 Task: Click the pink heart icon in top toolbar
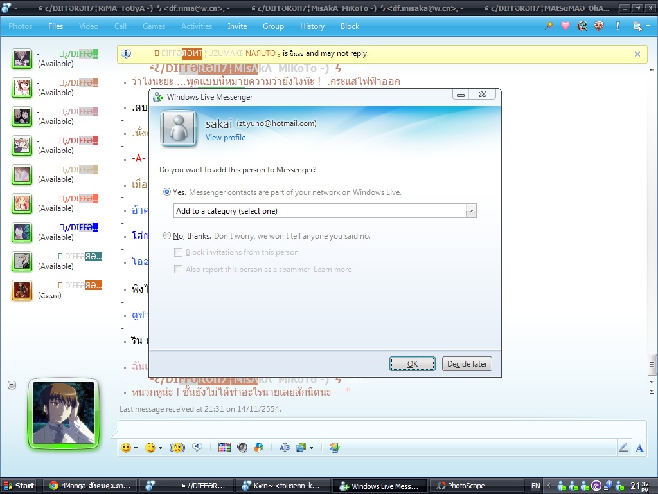tap(565, 26)
